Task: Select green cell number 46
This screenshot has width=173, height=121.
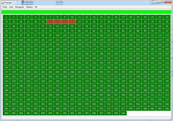Action: coord(167,22)
